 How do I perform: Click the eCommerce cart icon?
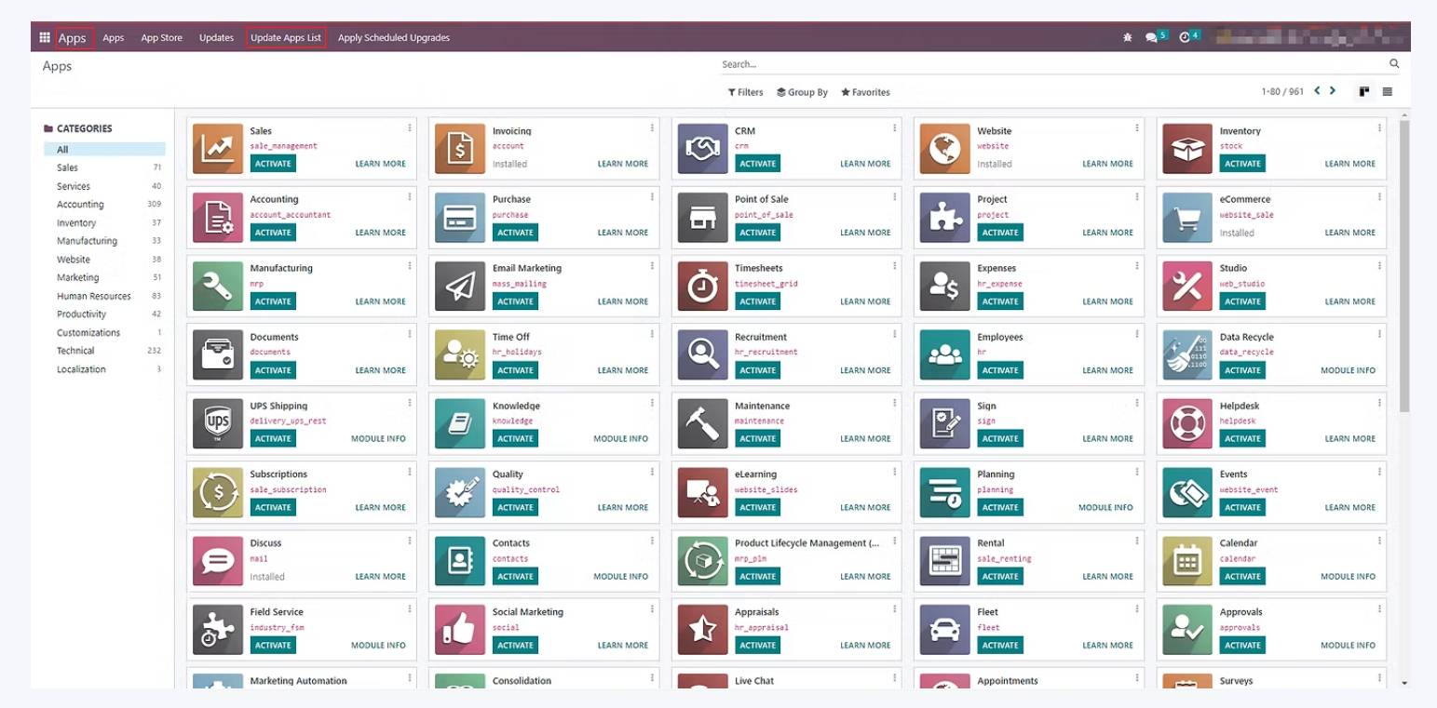1187,218
